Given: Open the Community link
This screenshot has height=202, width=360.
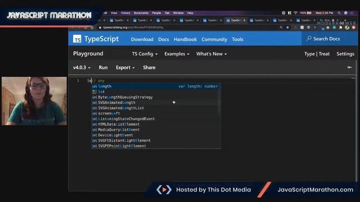Looking at the screenshot, I should coord(214,39).
